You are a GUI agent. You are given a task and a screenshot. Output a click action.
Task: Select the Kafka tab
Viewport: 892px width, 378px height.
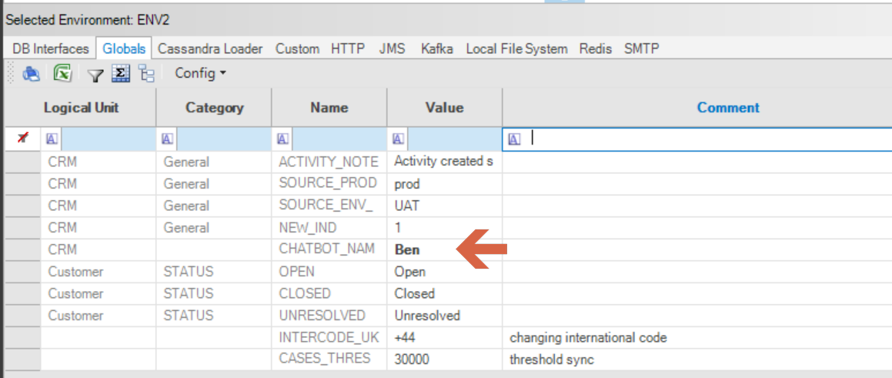(436, 49)
